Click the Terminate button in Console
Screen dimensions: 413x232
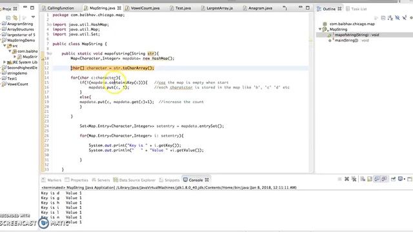pos(340,179)
